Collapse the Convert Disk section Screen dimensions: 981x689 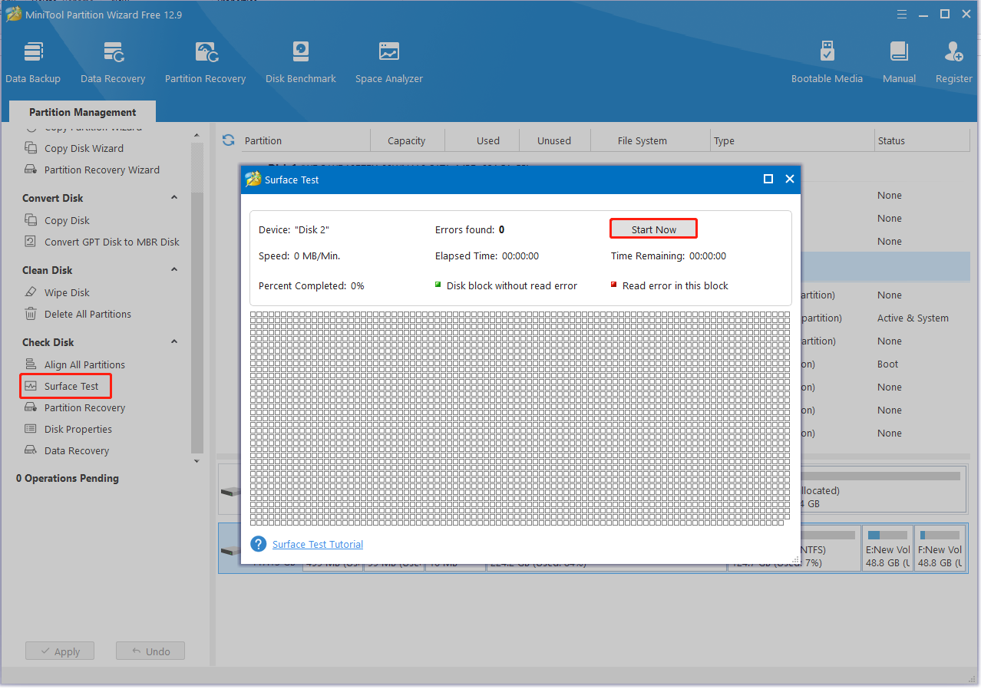(174, 198)
